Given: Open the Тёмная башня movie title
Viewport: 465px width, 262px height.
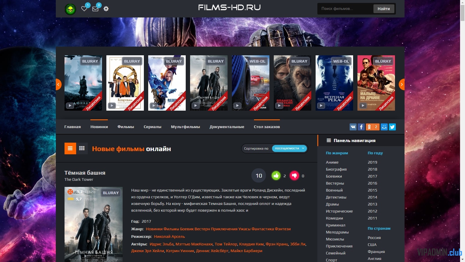Looking at the screenshot, I should [85, 173].
